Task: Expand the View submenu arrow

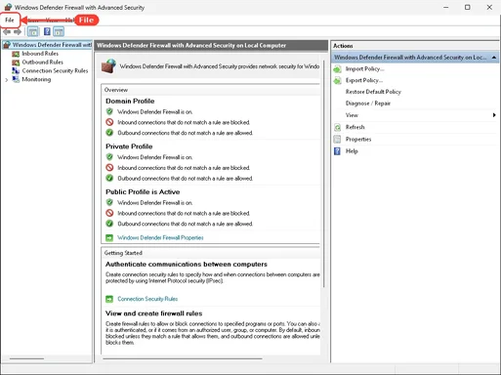Action: coord(494,115)
